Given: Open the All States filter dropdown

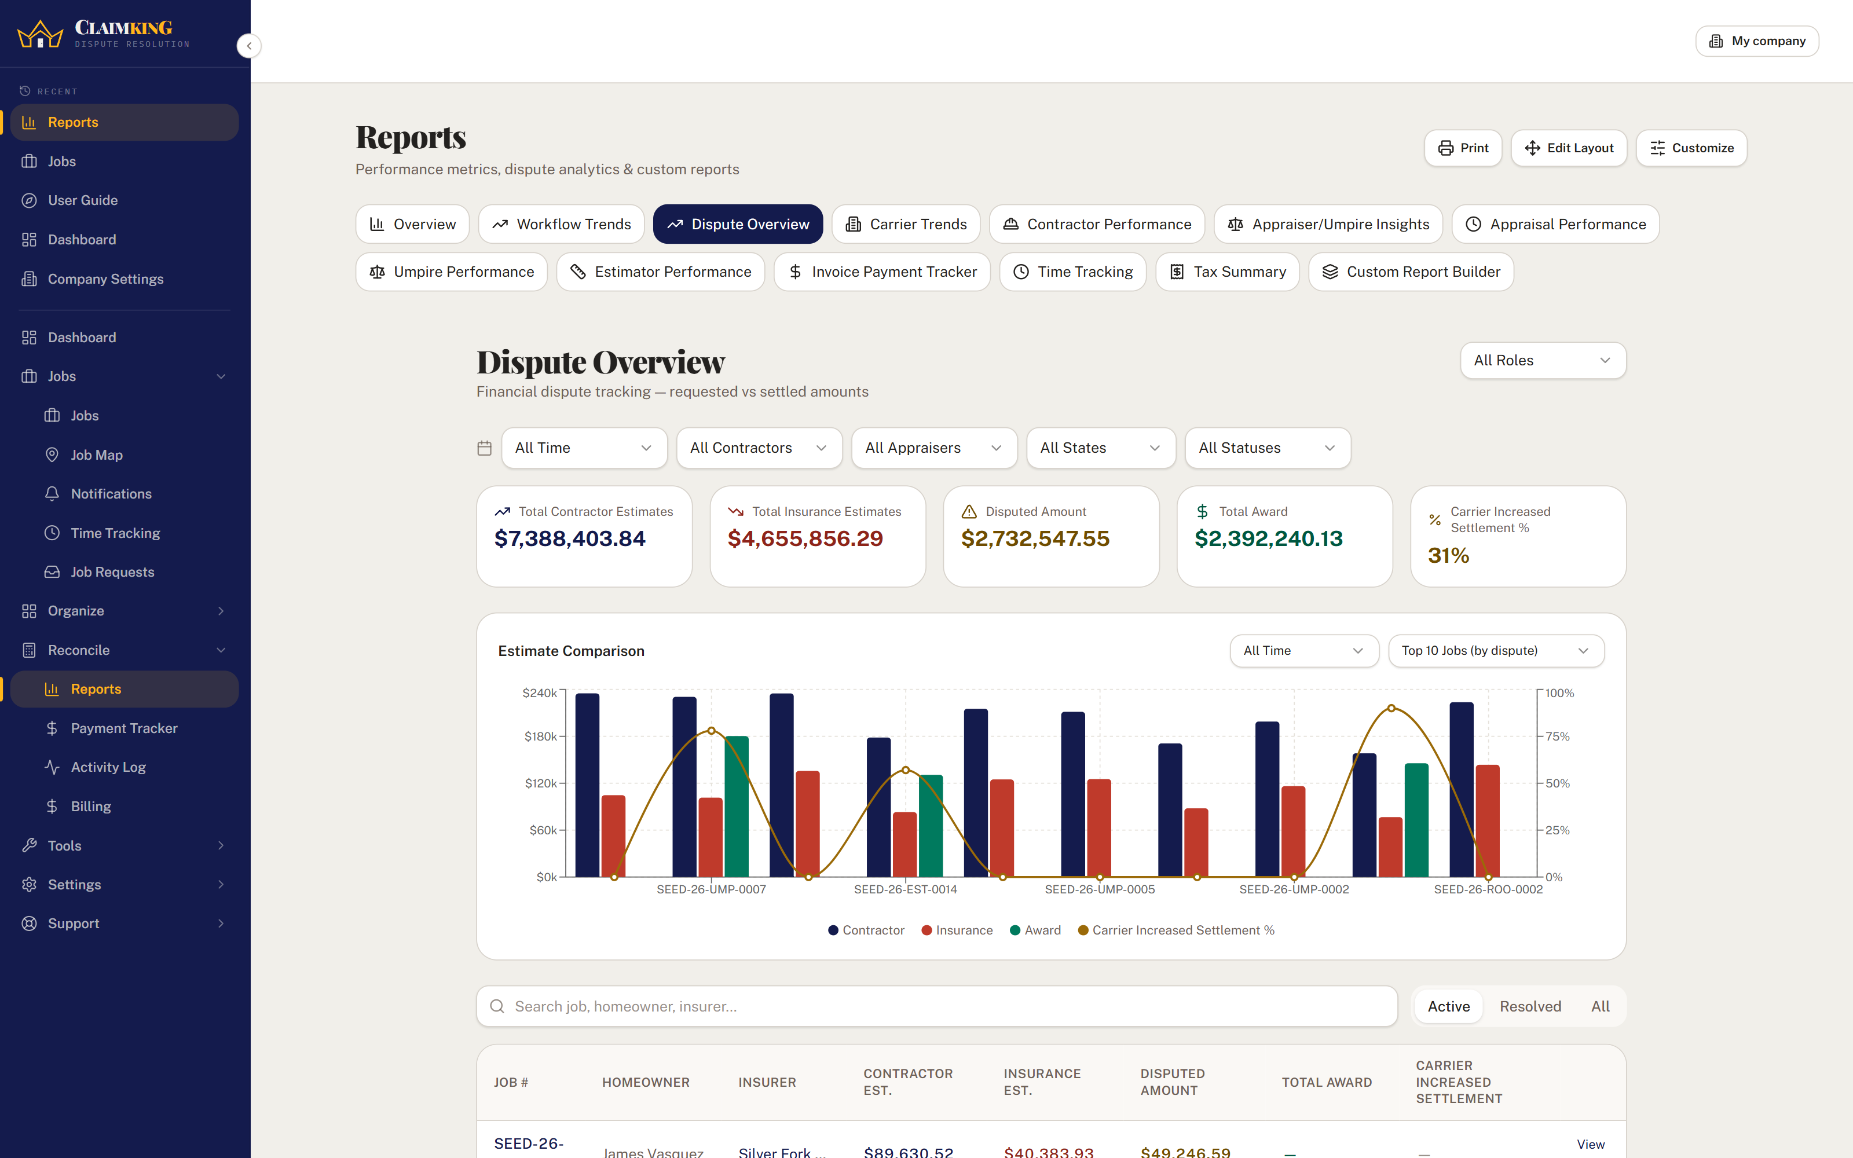Looking at the screenshot, I should tap(1101, 448).
